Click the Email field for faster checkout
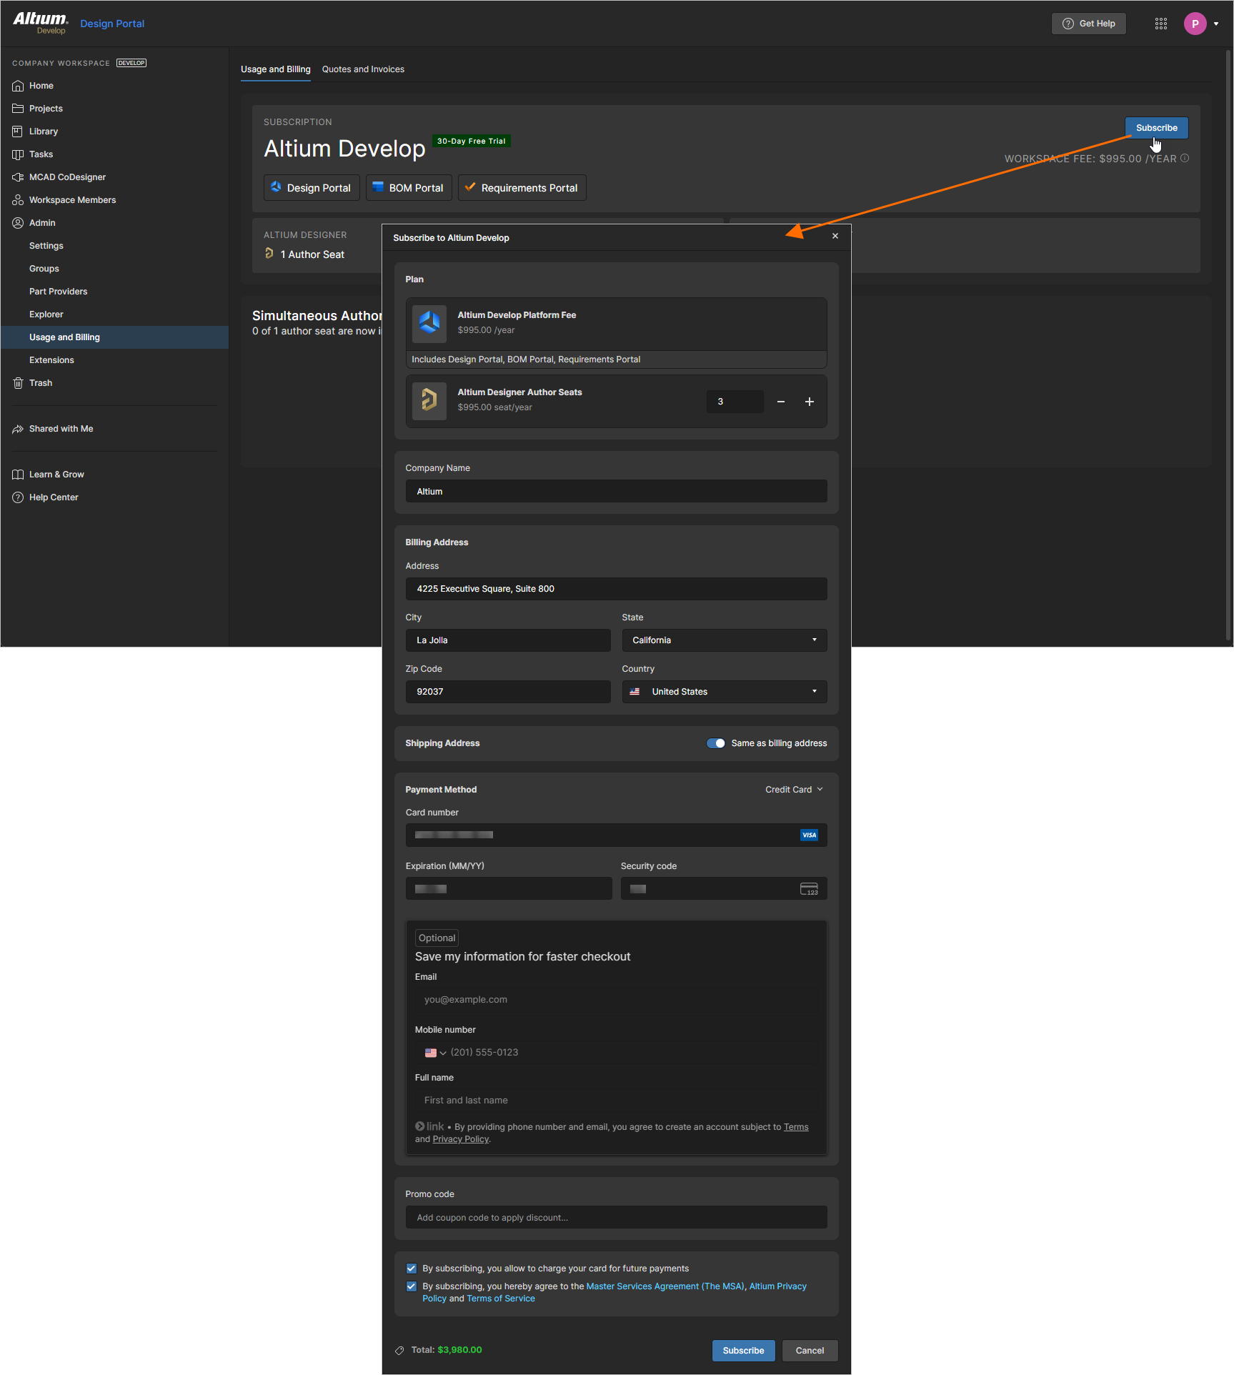The height and width of the screenshot is (1375, 1234). coord(617,1000)
